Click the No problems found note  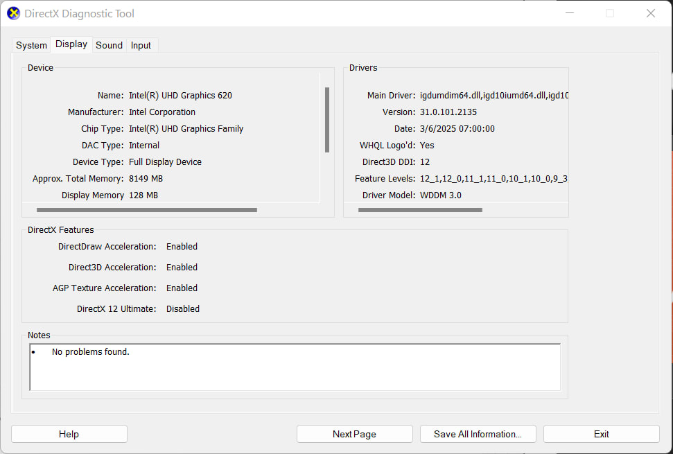[91, 352]
